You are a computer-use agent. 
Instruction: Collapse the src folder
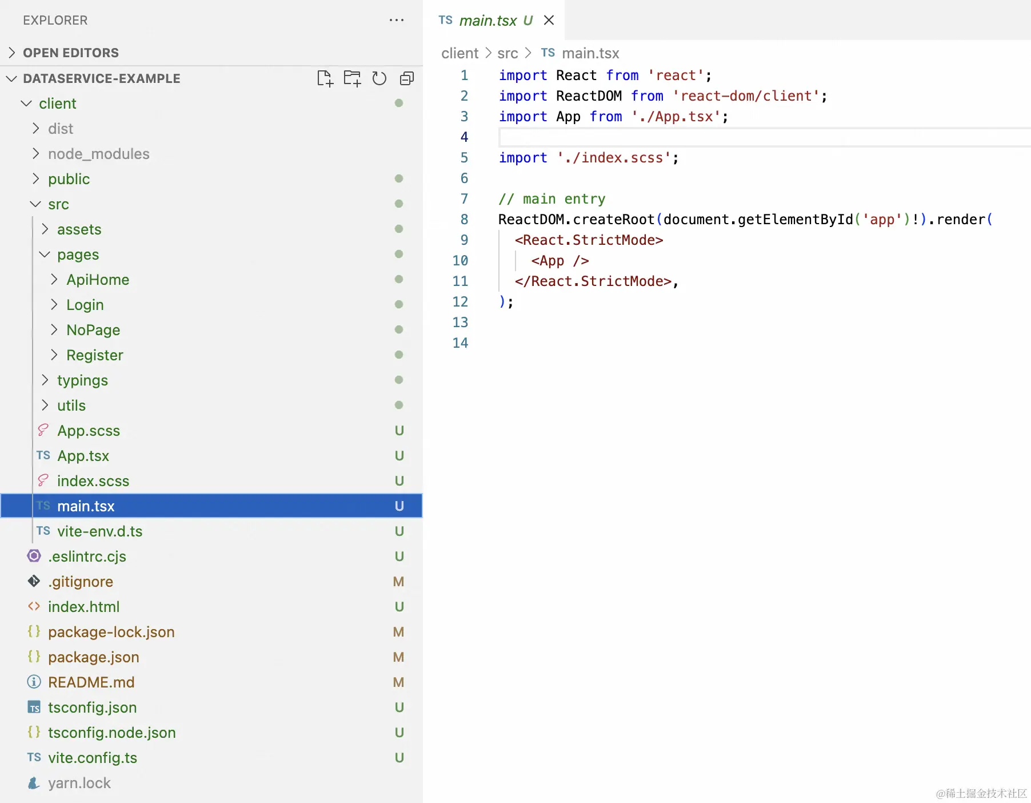(35, 204)
